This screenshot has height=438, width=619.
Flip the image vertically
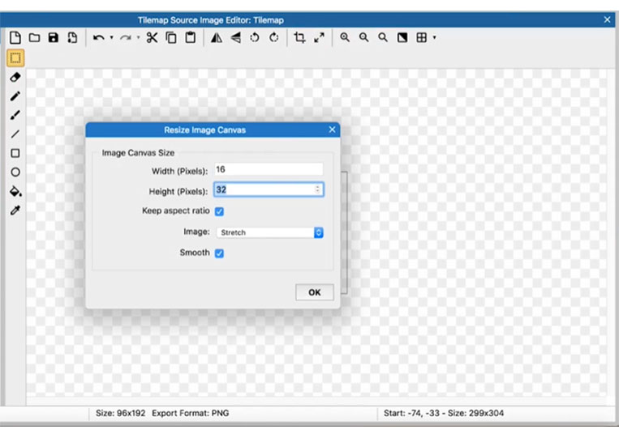pos(236,38)
